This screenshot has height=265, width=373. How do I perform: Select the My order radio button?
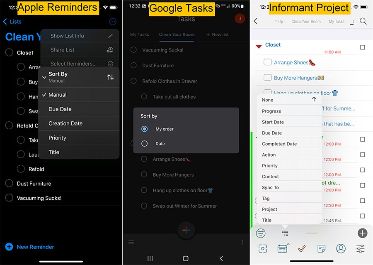pyautogui.click(x=144, y=129)
